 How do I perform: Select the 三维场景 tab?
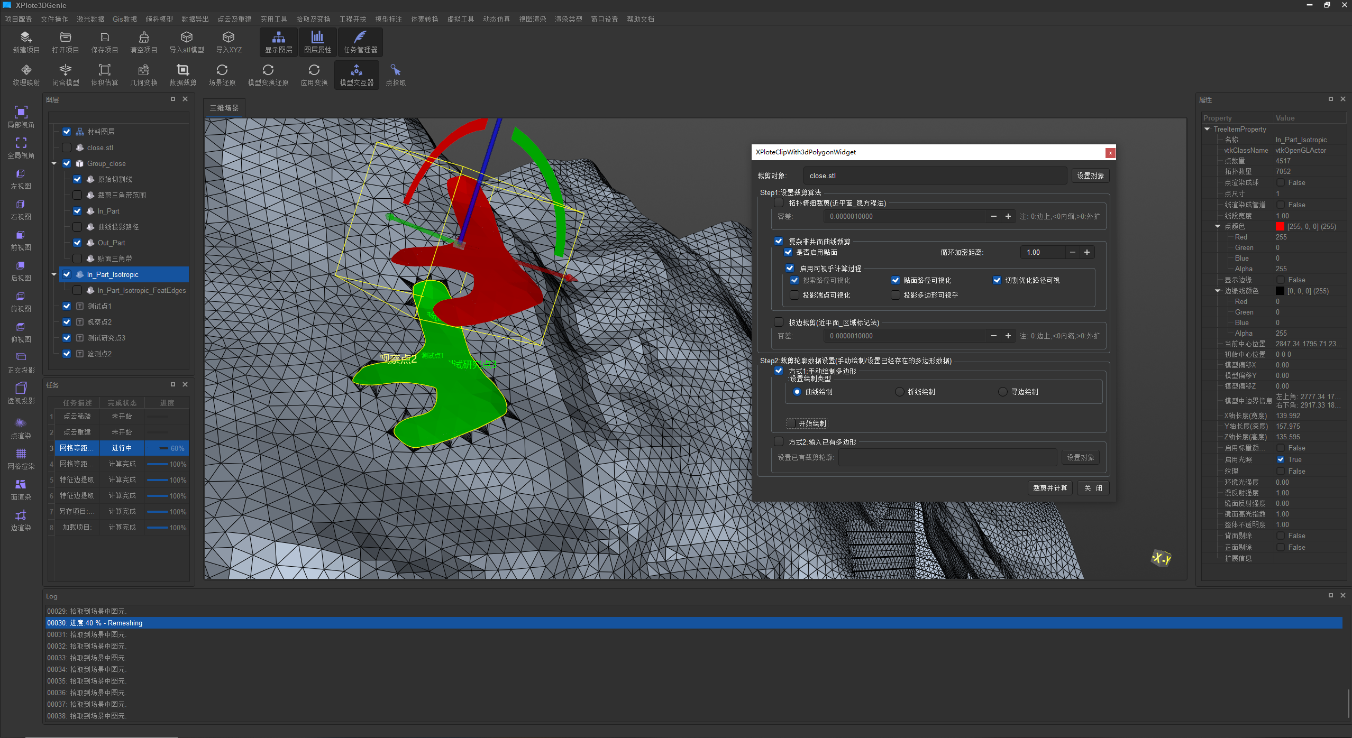pyautogui.click(x=224, y=108)
